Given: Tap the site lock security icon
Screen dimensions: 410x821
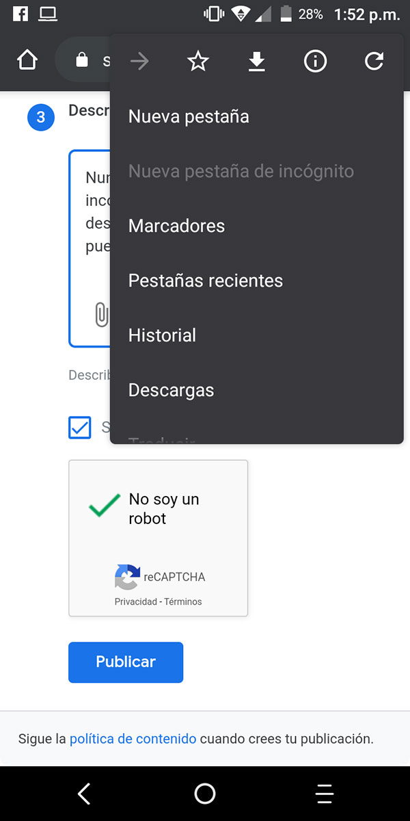Looking at the screenshot, I should [x=82, y=61].
